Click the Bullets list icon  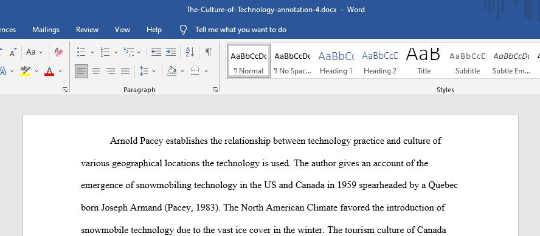point(81,52)
